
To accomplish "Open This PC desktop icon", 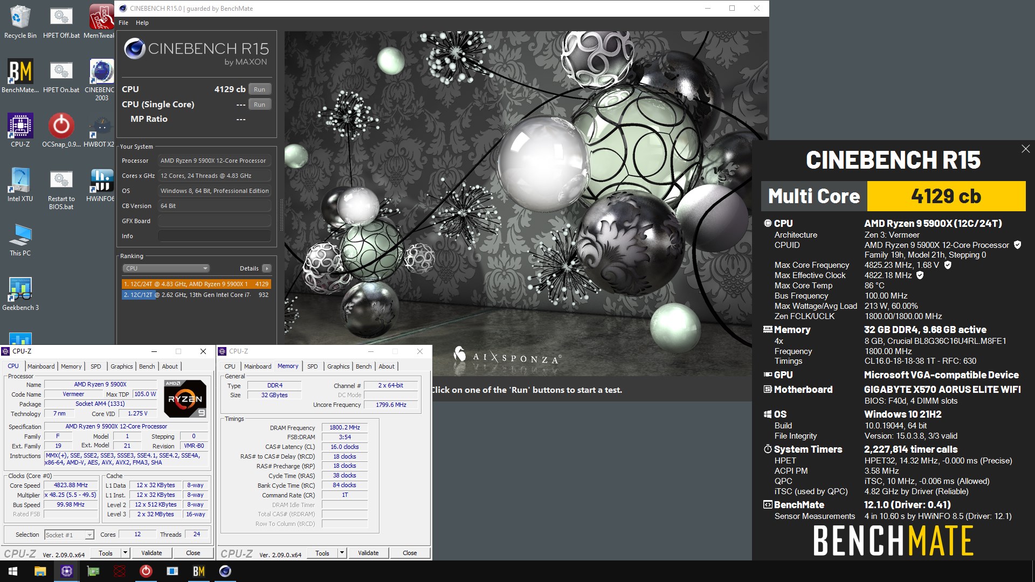I will pyautogui.click(x=20, y=239).
